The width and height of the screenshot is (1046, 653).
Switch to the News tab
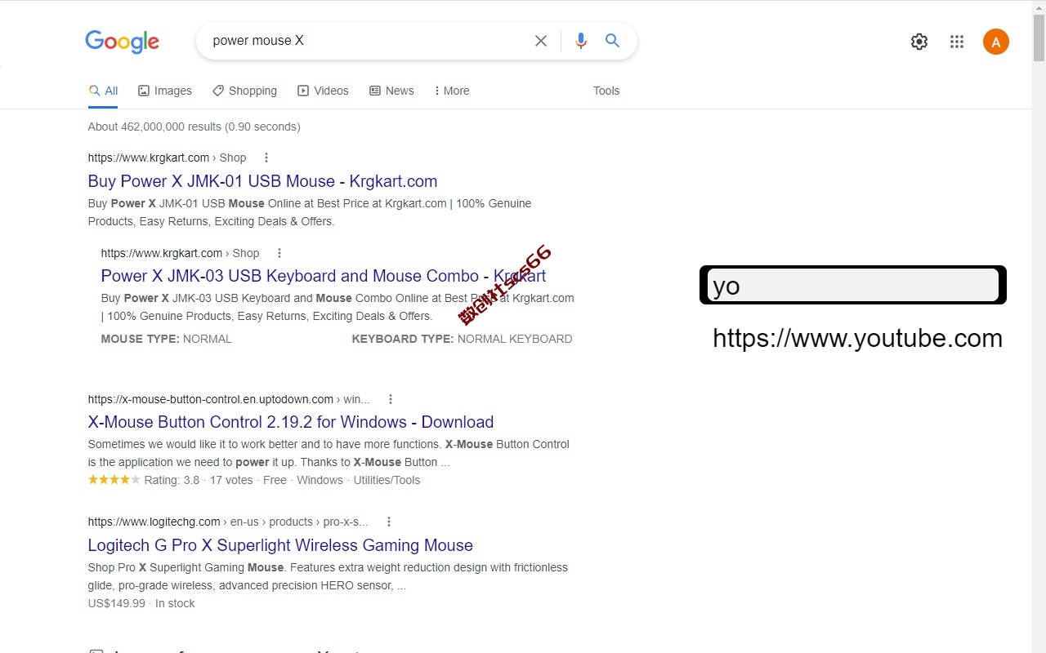[391, 91]
